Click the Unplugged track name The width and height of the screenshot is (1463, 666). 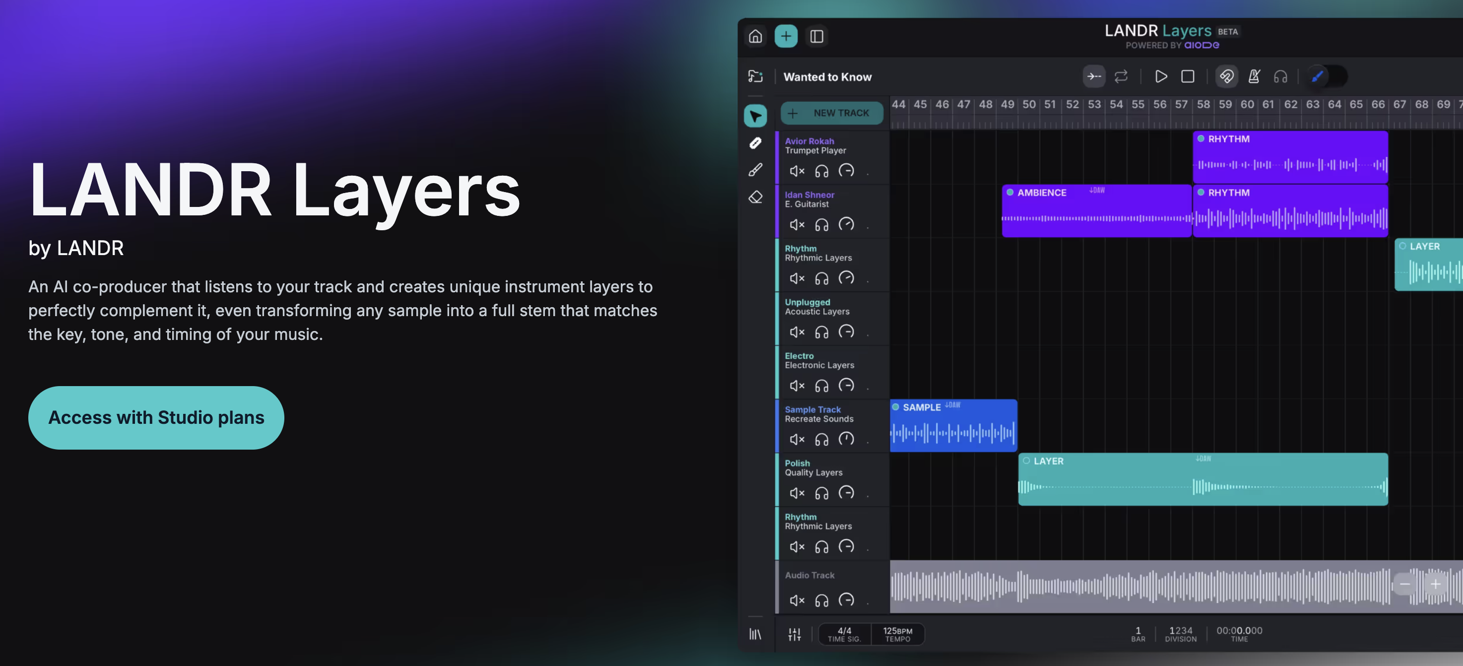click(x=807, y=302)
